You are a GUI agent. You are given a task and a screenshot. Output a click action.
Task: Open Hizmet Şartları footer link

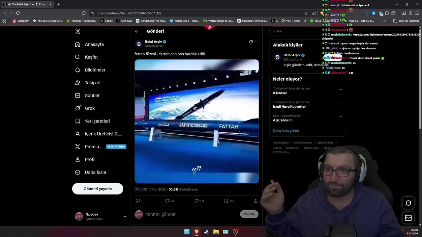281,143
